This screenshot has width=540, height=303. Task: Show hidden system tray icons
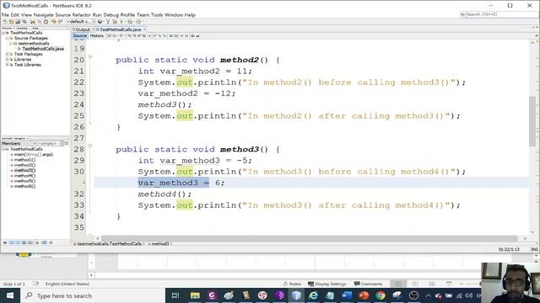pos(428,295)
